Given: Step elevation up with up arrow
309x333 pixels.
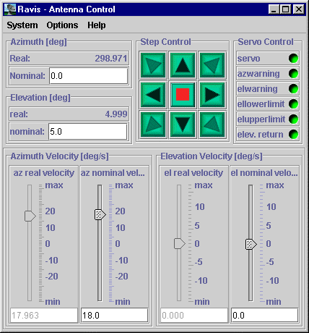Looking at the screenshot, I should click(183, 65).
